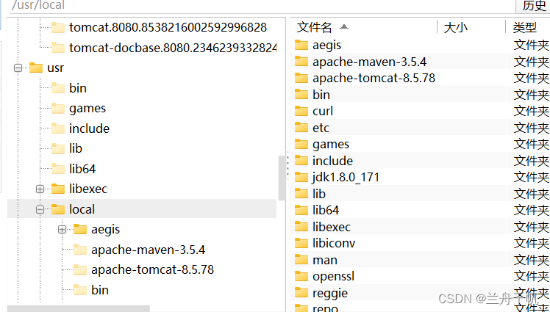Select apache-maven-3.5.4 in tree

148,250
